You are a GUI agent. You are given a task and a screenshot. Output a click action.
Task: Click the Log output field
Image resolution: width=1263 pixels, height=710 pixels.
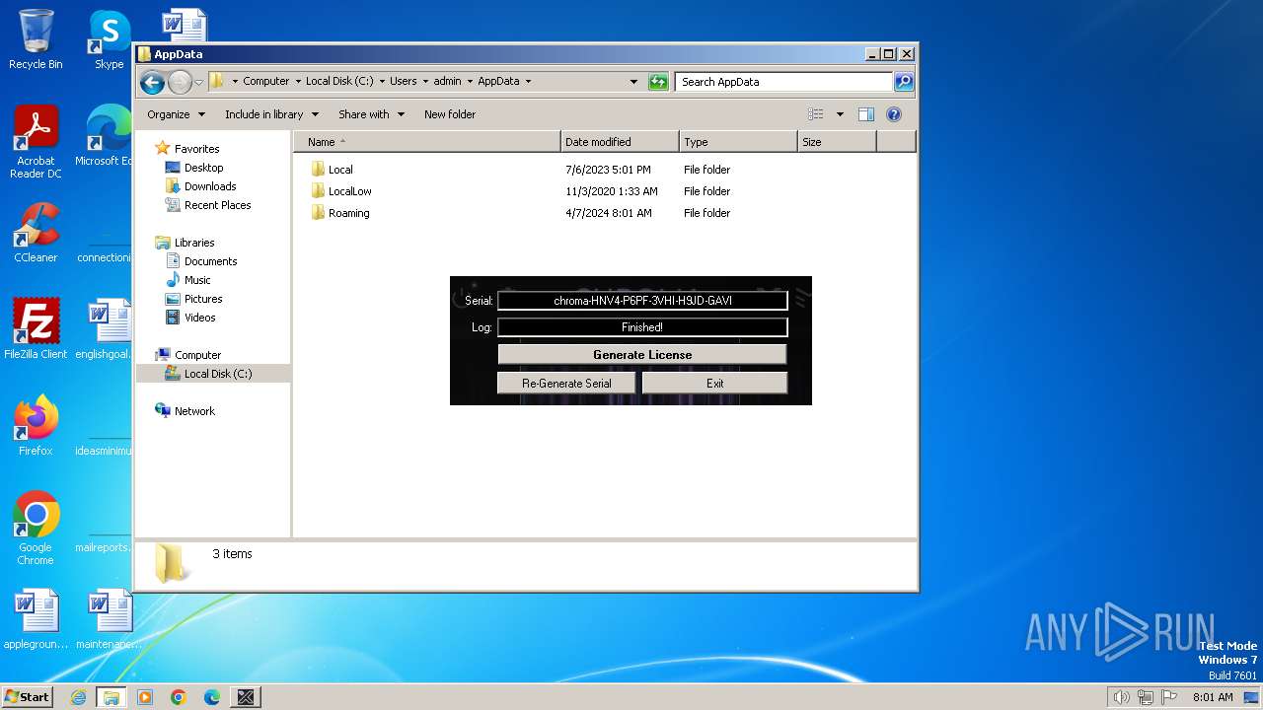pyautogui.click(x=642, y=327)
